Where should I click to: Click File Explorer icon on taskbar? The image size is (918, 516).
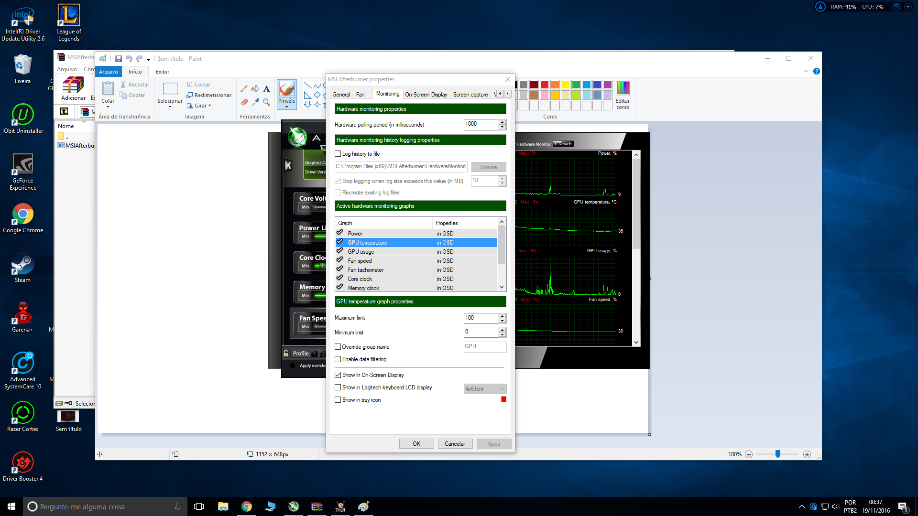click(223, 506)
